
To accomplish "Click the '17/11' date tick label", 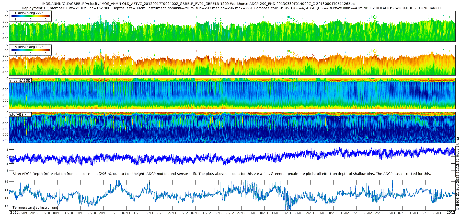I will tap(149, 213).
